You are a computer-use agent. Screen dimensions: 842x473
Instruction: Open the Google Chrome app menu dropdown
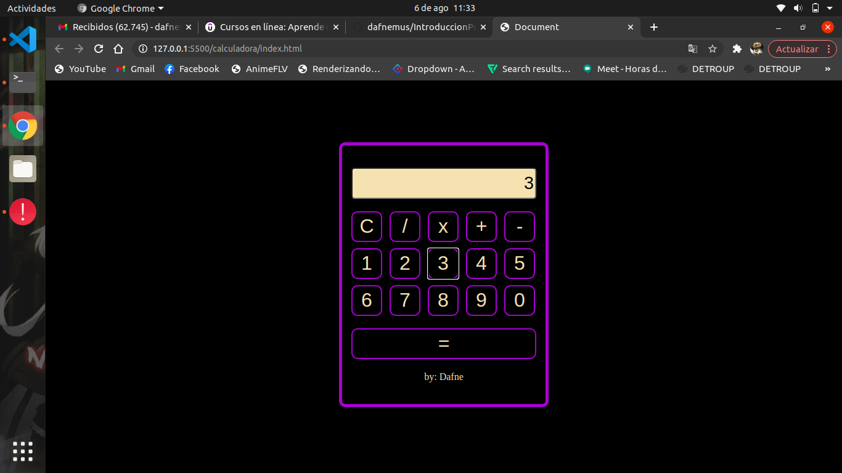[121, 8]
